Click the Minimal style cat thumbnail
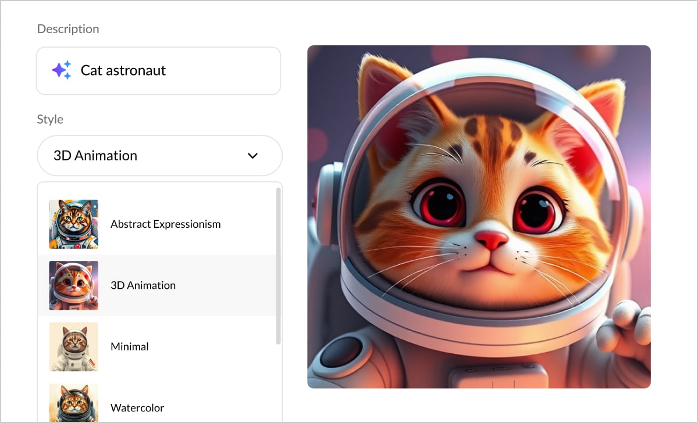The height and width of the screenshot is (423, 698). click(x=73, y=346)
